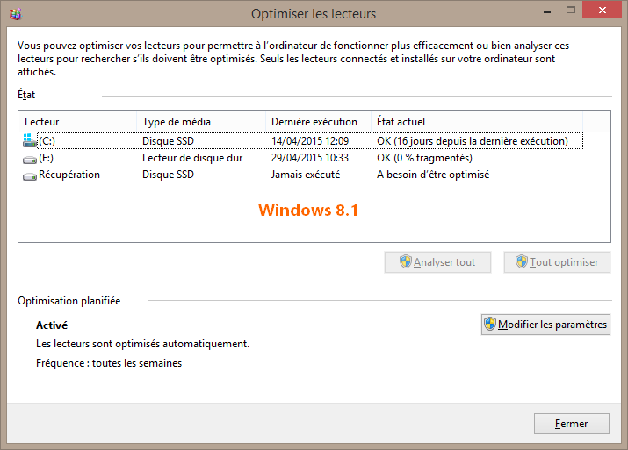628x450 pixels.
Task: Click the shield icon on Tout optimiser
Action: coord(522,261)
